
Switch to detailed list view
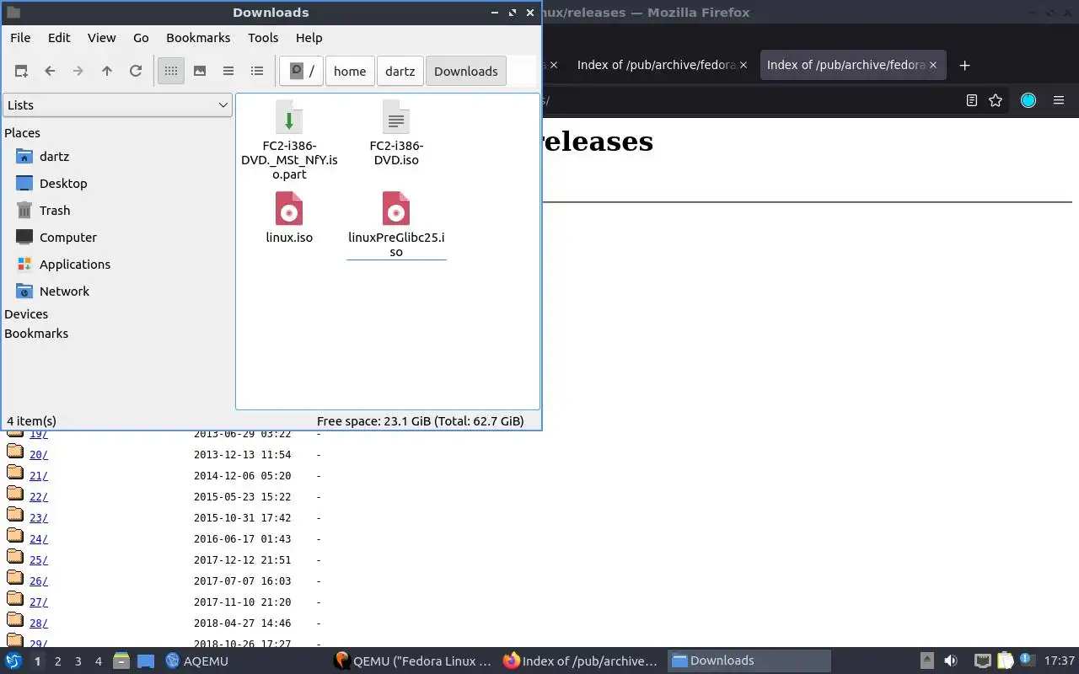tap(257, 72)
